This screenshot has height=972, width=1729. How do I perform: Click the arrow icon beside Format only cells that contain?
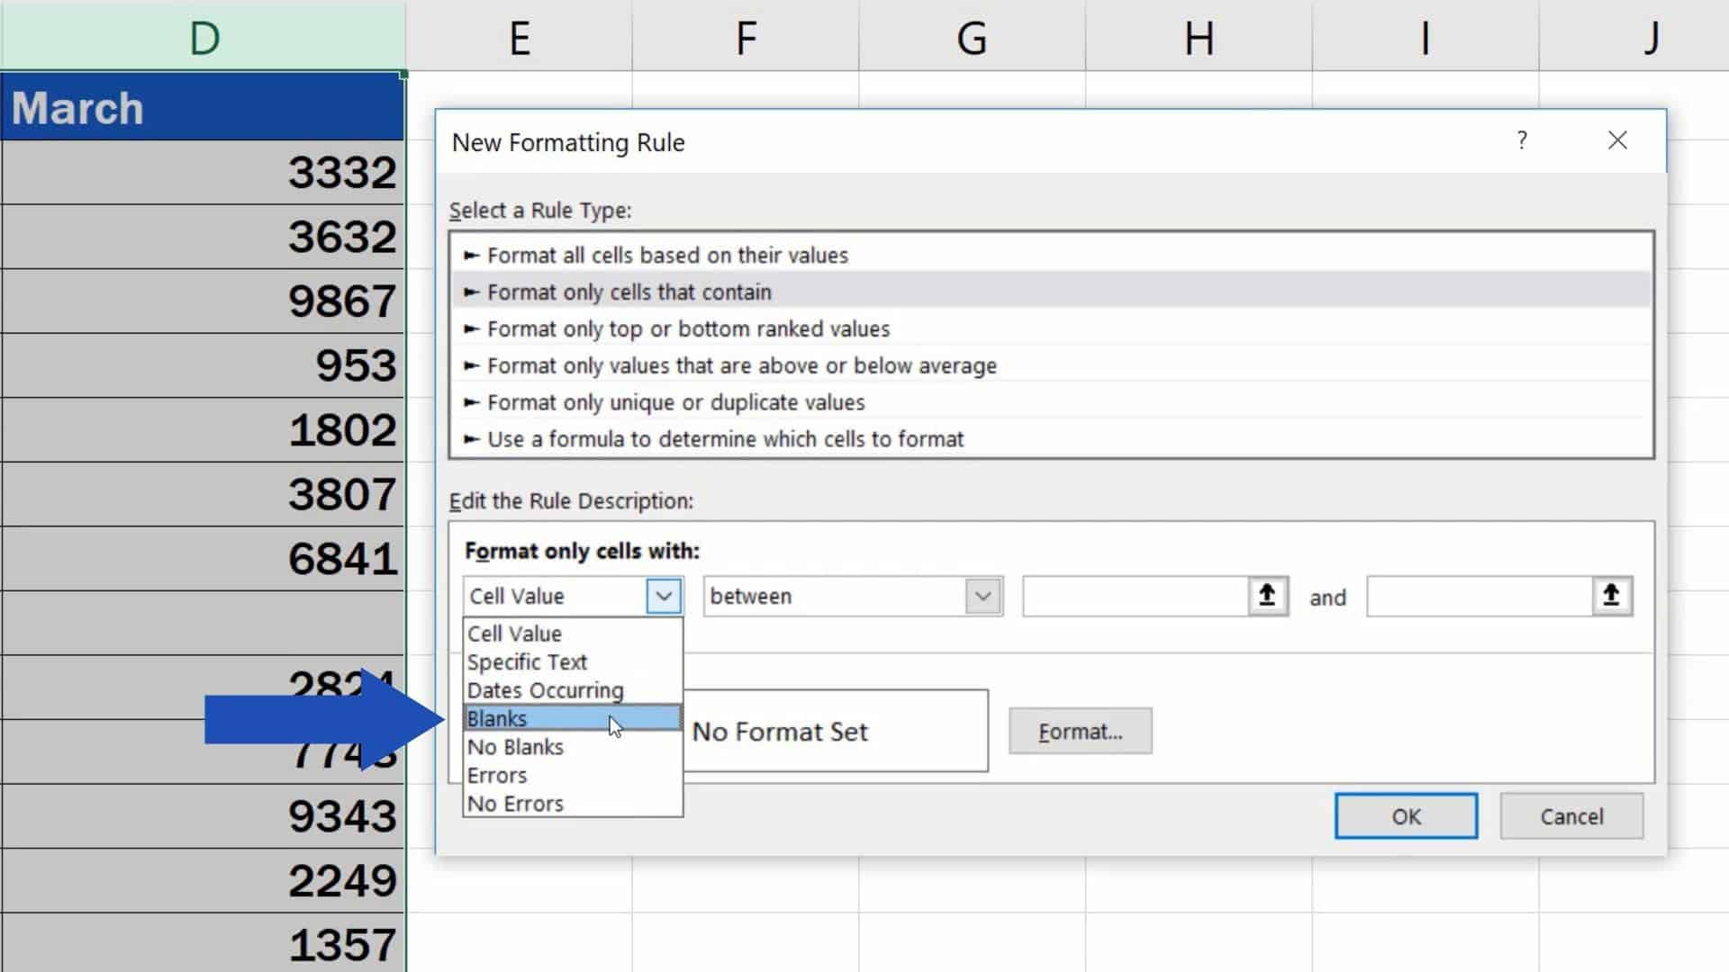[x=471, y=292]
